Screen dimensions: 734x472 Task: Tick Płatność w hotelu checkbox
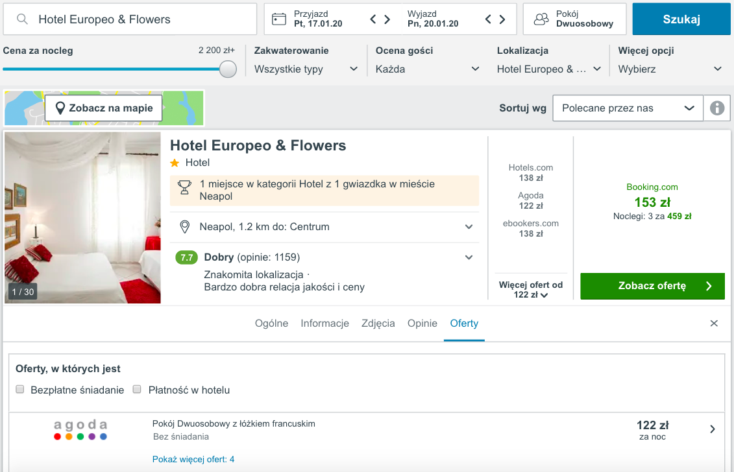pos(137,390)
